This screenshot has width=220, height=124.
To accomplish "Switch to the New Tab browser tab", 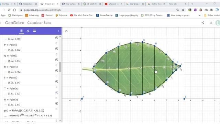I will 177,4.
